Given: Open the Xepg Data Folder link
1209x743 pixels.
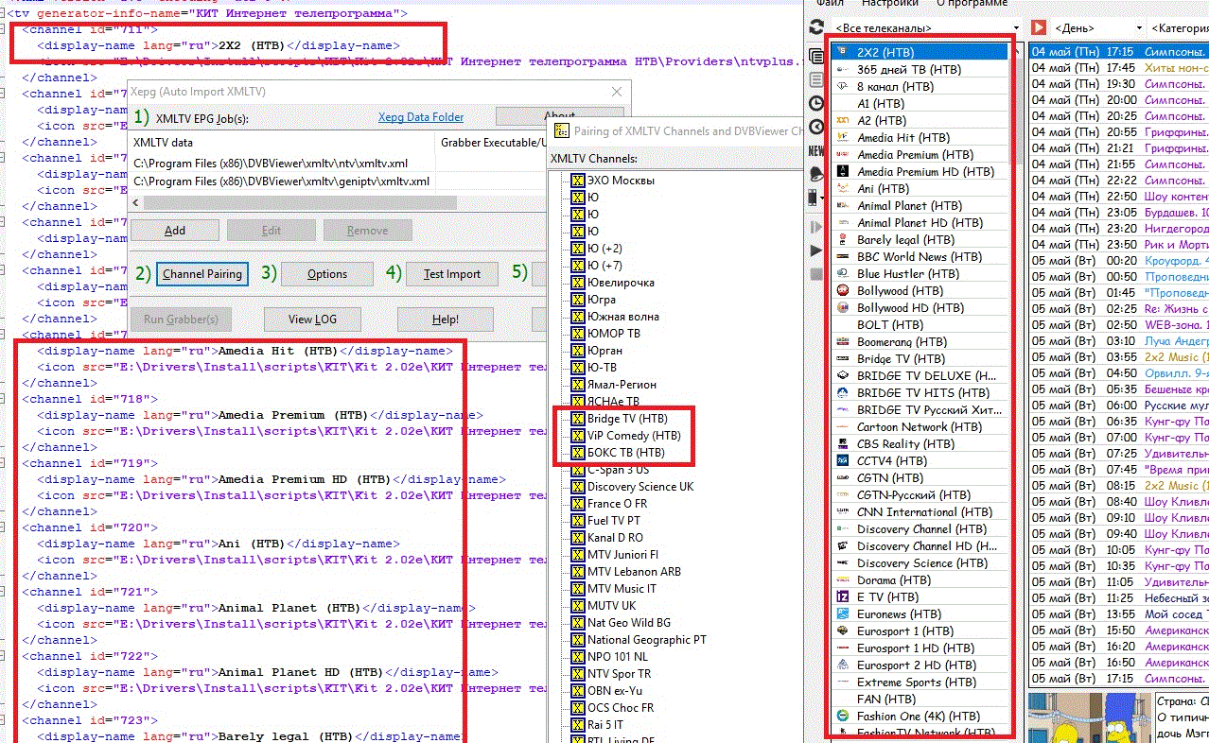Looking at the screenshot, I should [x=421, y=117].
